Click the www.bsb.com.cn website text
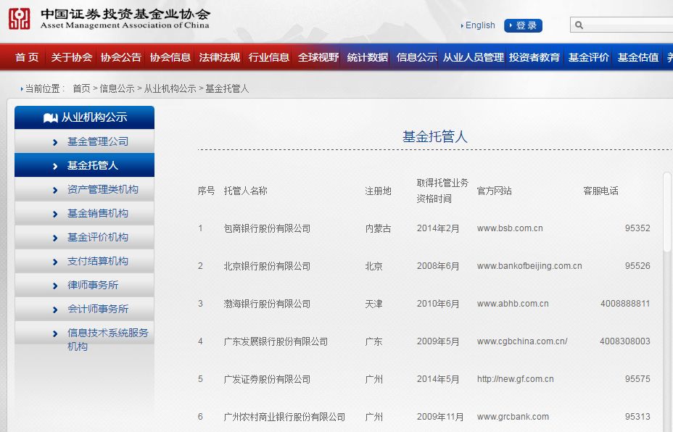Viewport: 673px width, 432px height. [x=510, y=228]
